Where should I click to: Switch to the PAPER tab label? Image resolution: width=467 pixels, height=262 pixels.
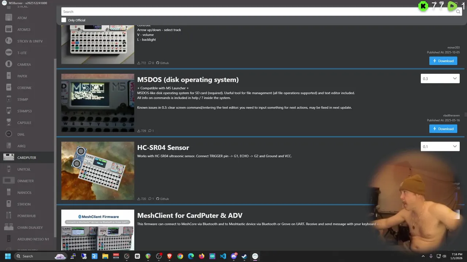22,76
